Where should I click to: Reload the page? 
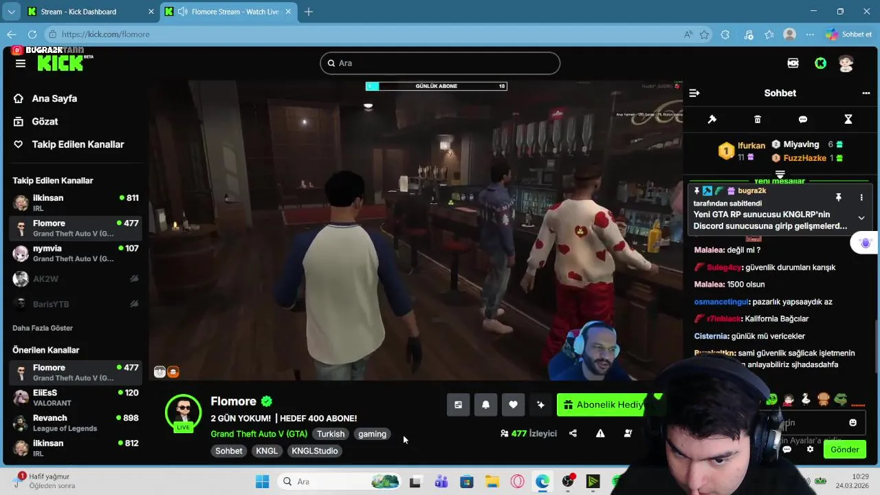point(32,34)
